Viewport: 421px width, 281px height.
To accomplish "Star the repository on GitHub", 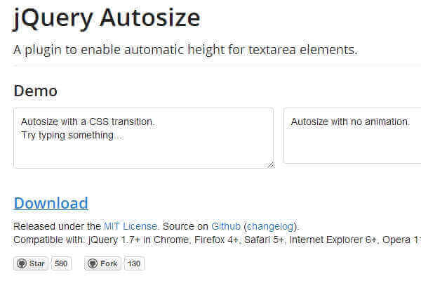I will point(31,264).
